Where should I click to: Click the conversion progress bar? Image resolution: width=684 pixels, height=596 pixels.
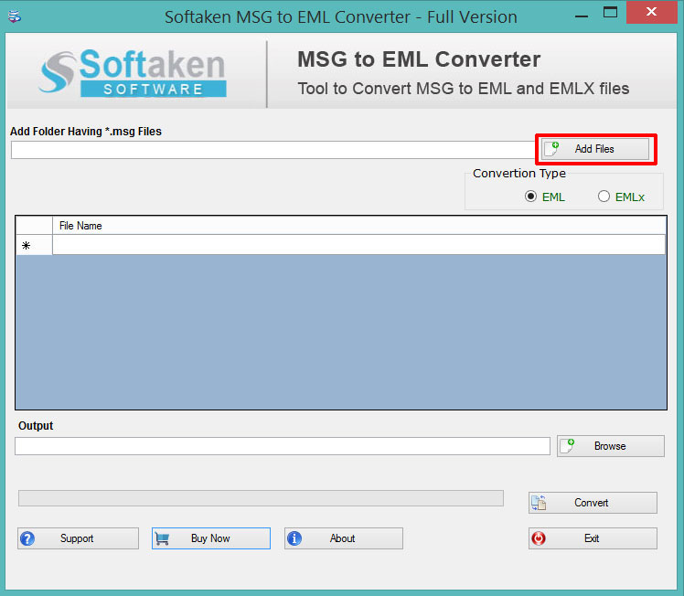pyautogui.click(x=261, y=498)
